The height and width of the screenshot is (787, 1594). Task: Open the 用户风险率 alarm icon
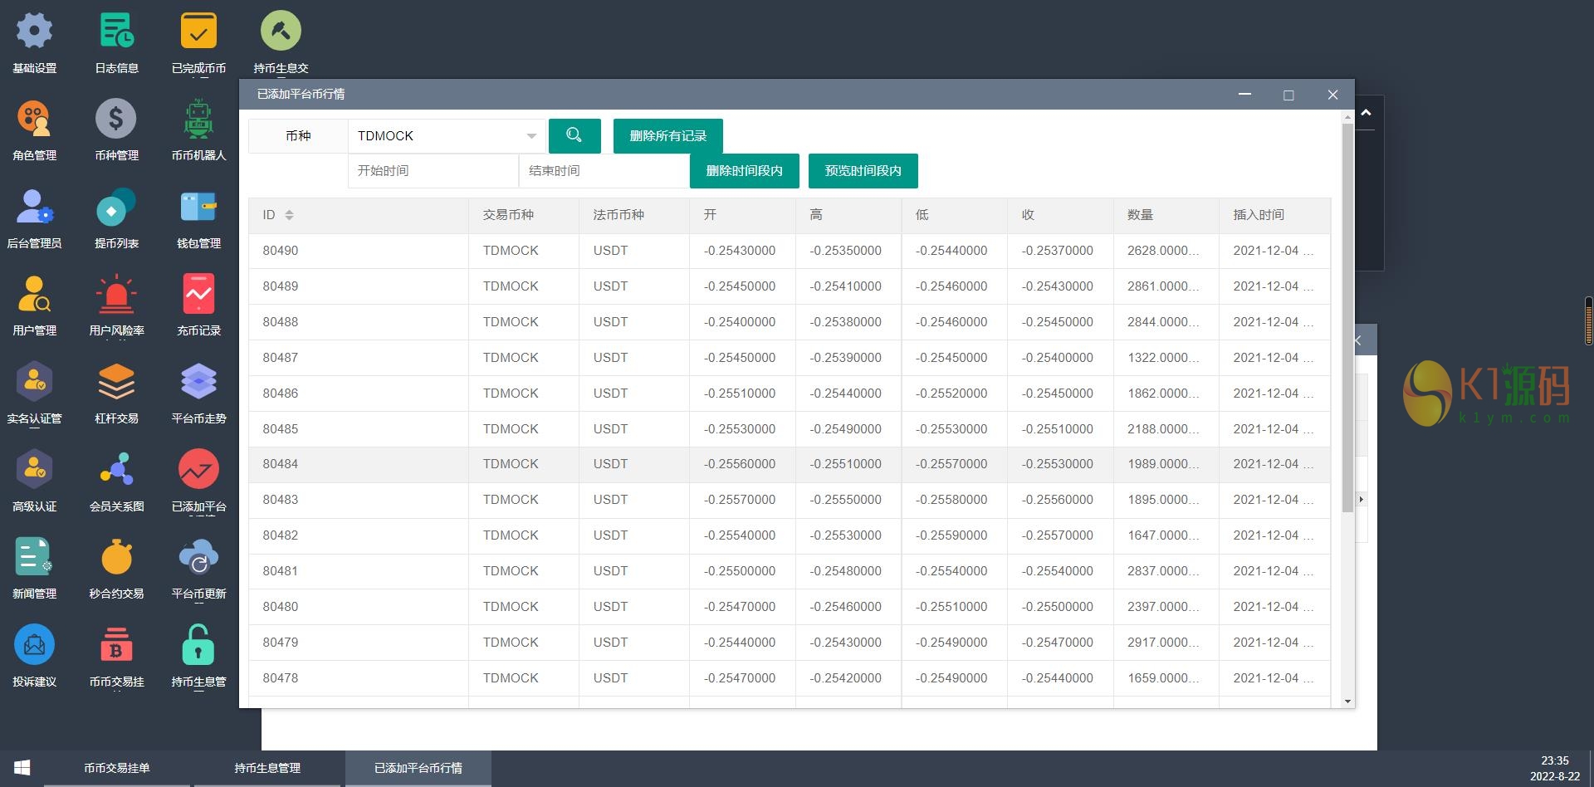116,295
